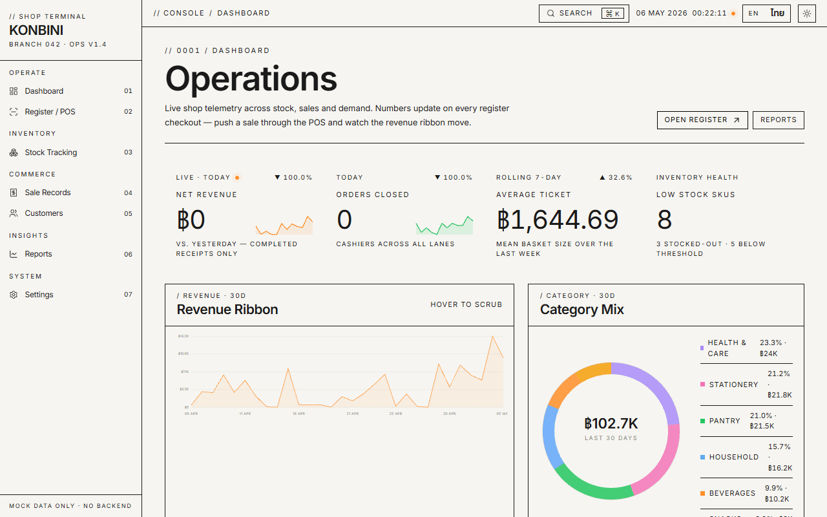The width and height of the screenshot is (827, 517).
Task: Click the Sale Records receipt icon
Action: 14,193
